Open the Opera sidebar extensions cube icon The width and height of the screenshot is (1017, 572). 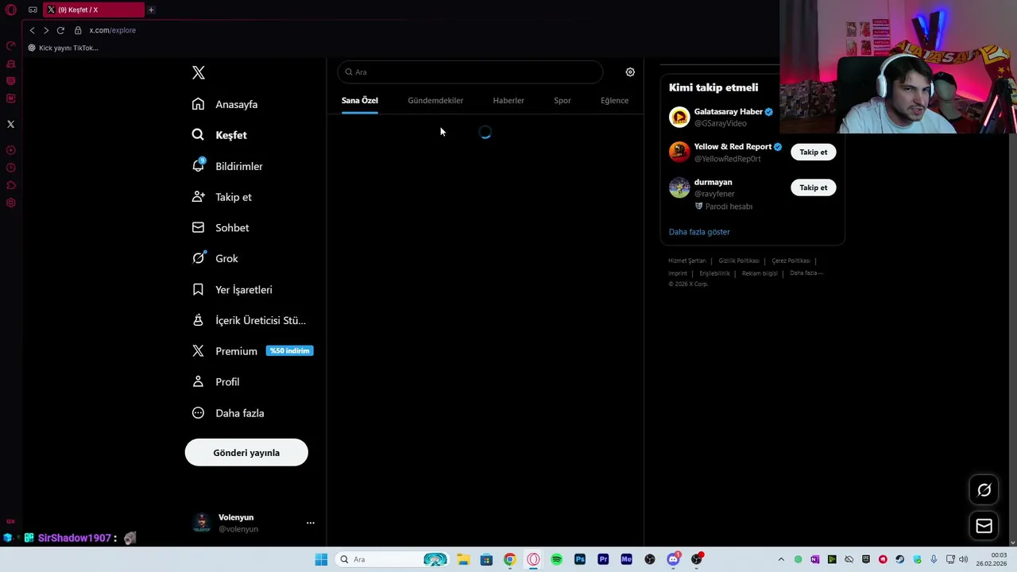[x=11, y=185]
